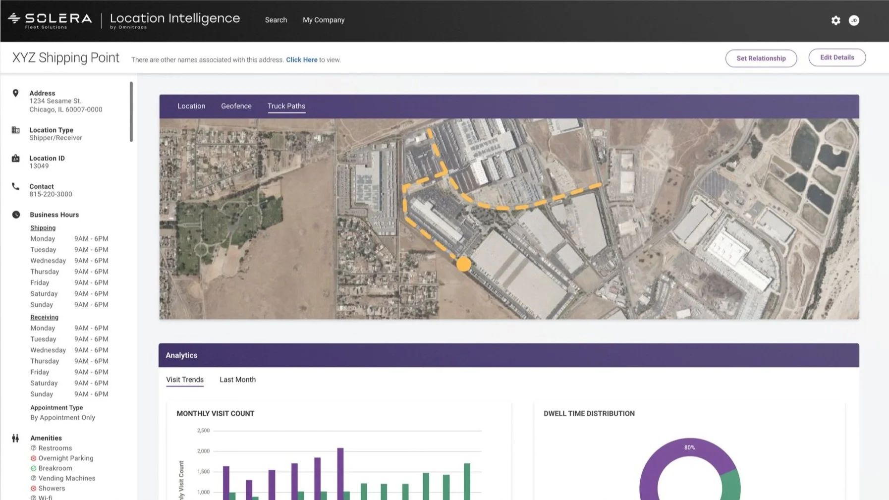Viewport: 889px width, 500px height.
Task: Click the Location ID value 13049
Action: [x=39, y=166]
